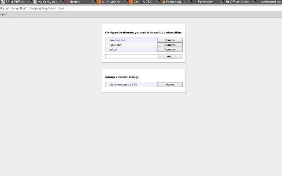Close the Packaging tab
The image size is (282, 176).
(x=189, y=2)
